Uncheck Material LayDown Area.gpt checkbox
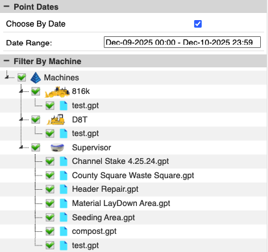Image resolution: width=268 pixels, height=252 pixels. [50, 203]
